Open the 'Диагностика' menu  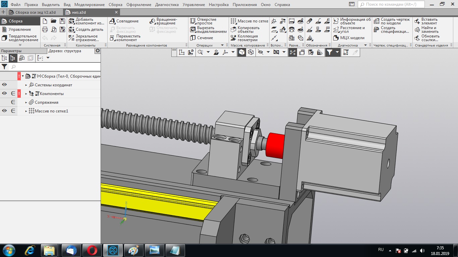point(167,5)
